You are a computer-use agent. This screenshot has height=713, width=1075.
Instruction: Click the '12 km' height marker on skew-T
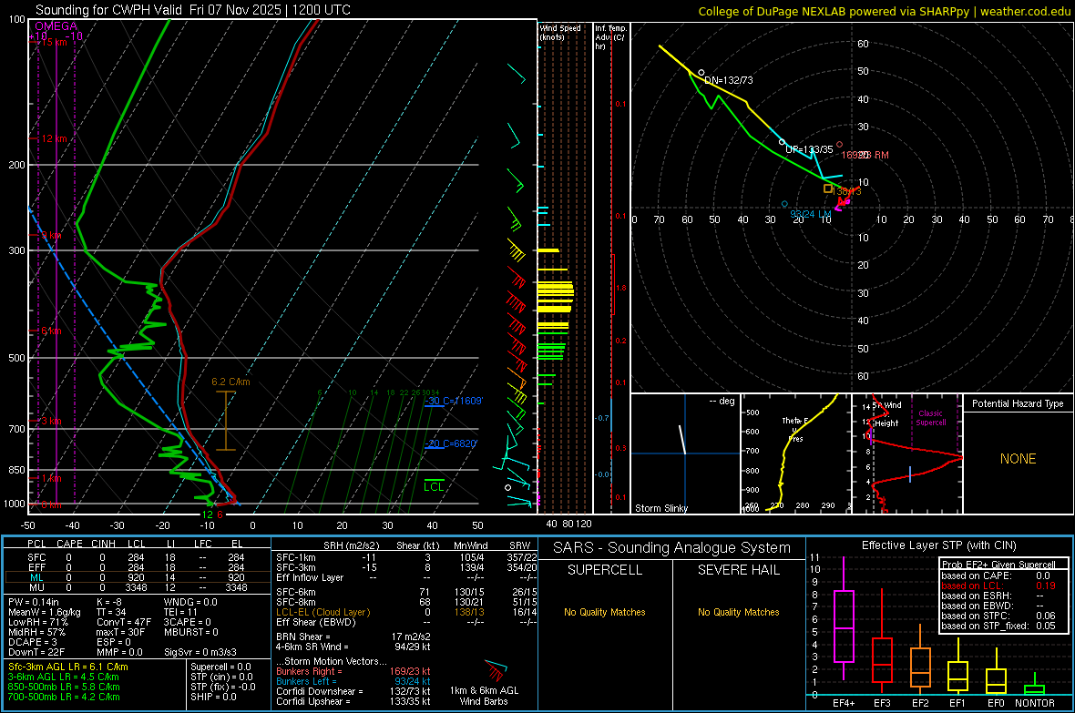tap(54, 138)
